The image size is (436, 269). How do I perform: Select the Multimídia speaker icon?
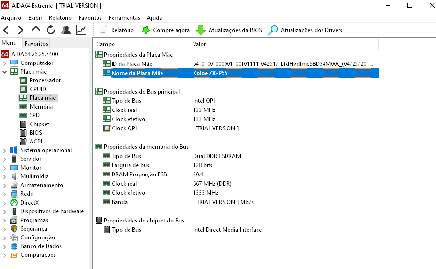[14, 176]
